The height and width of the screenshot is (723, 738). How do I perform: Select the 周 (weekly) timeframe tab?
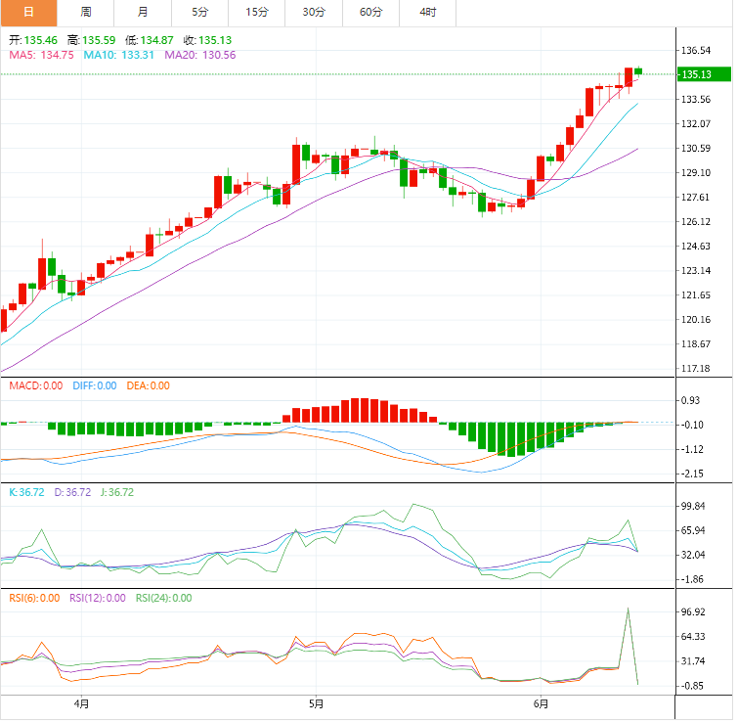pyautogui.click(x=86, y=12)
